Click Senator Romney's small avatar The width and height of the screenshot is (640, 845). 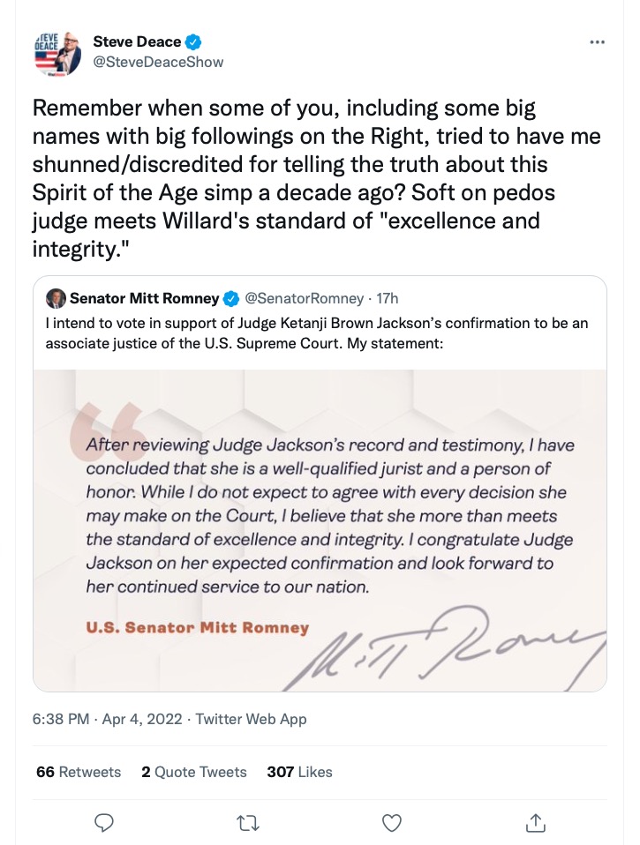[56, 298]
